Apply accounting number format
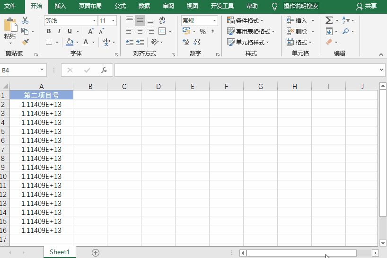387x258 pixels. pos(186,31)
